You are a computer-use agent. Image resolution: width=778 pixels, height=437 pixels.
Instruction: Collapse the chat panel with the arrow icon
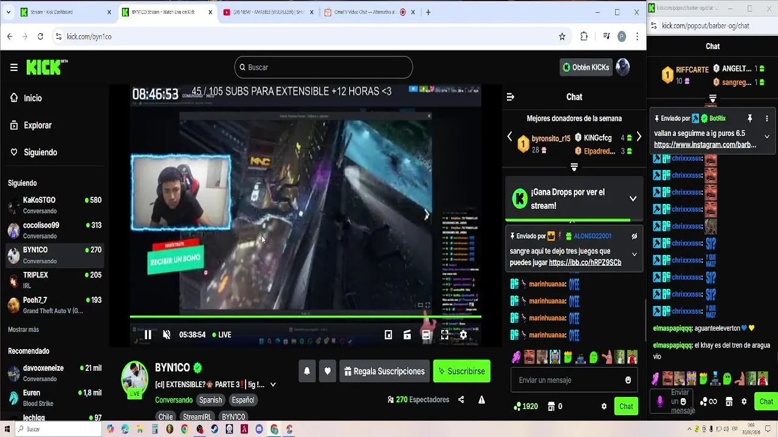(511, 97)
